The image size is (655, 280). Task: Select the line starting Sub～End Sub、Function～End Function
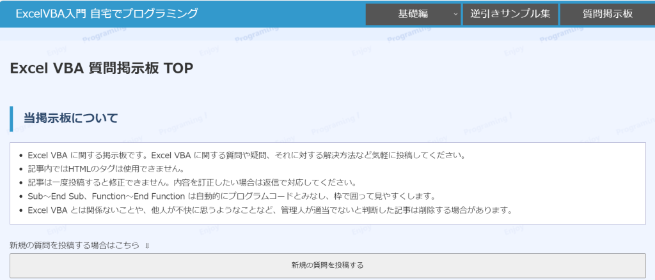tap(232, 196)
